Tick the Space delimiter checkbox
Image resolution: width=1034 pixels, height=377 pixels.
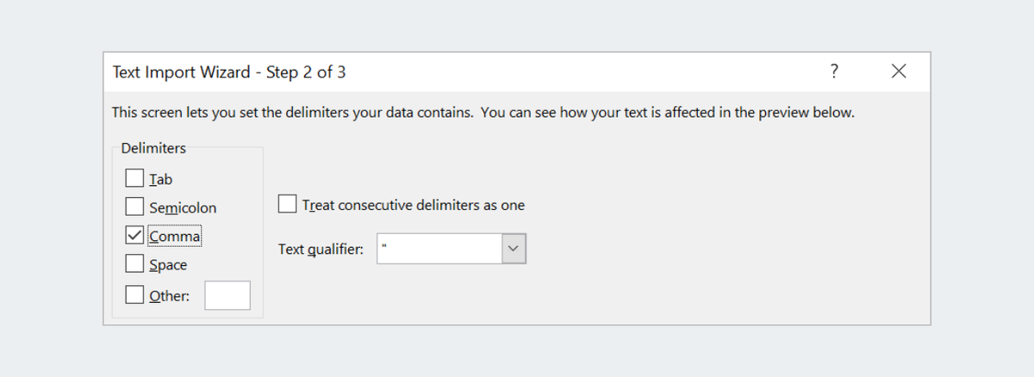(134, 263)
